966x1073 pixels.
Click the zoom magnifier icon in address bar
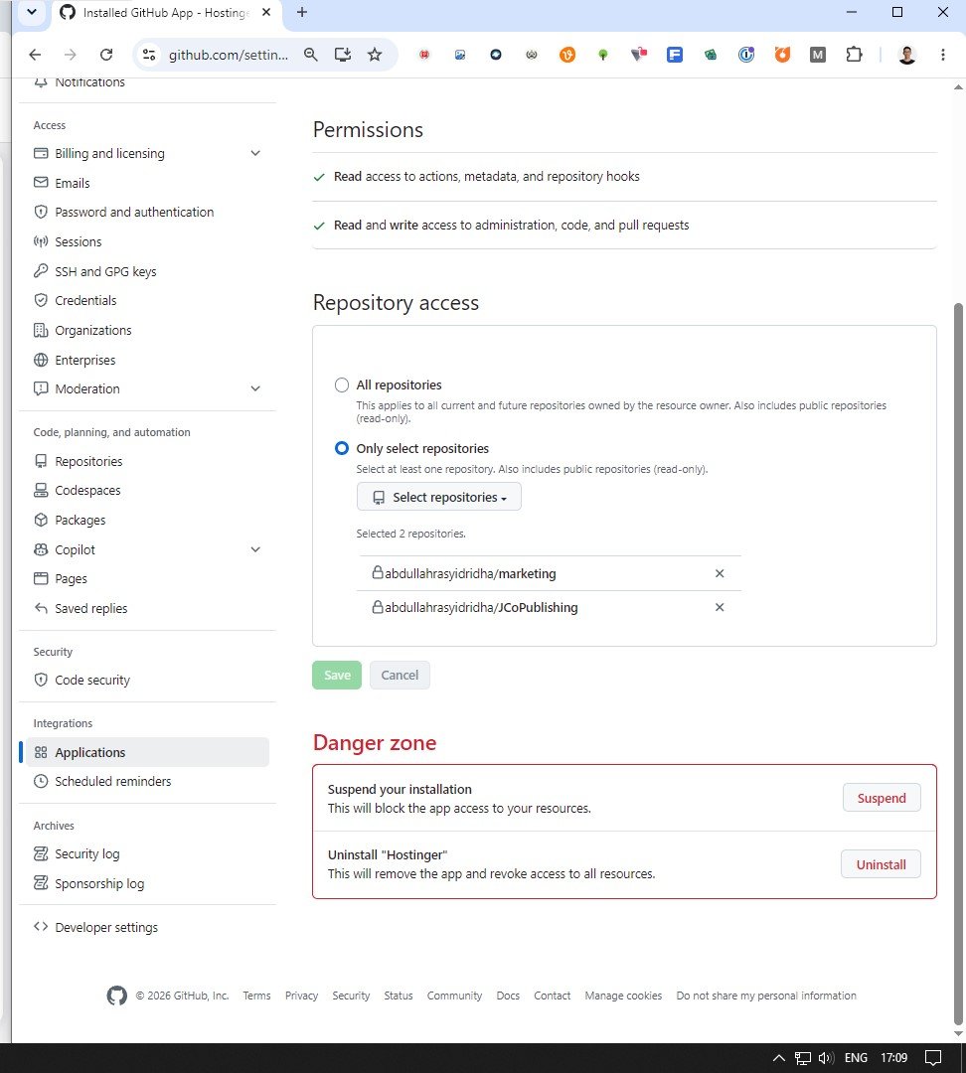click(311, 55)
